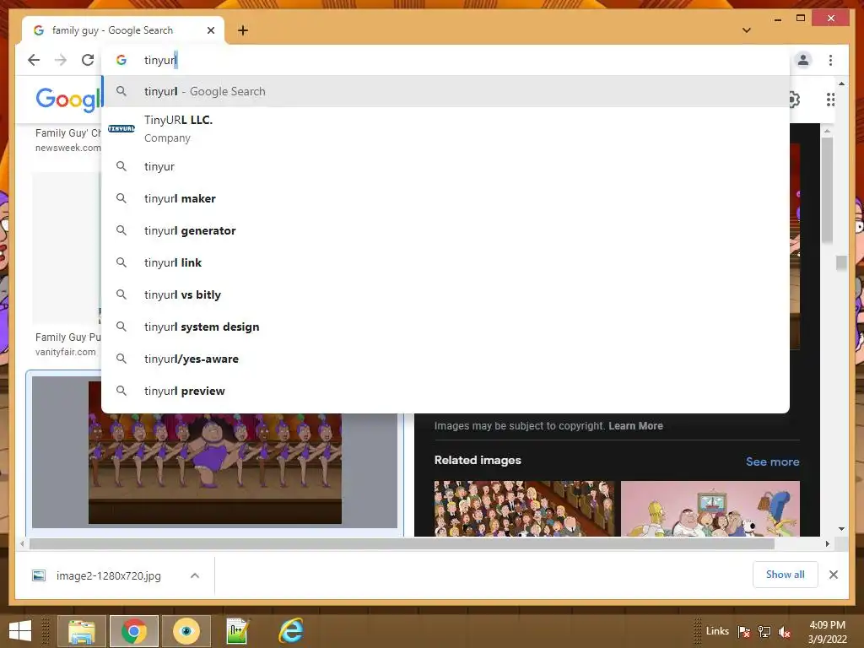Select 'tinyurl/yes-aware' suggestion
The image size is (864, 648).
[445, 359]
